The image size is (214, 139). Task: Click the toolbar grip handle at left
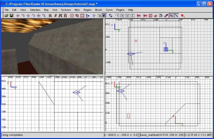coord(2,16)
